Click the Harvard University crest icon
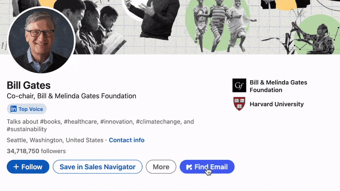340x191 pixels. [x=239, y=104]
